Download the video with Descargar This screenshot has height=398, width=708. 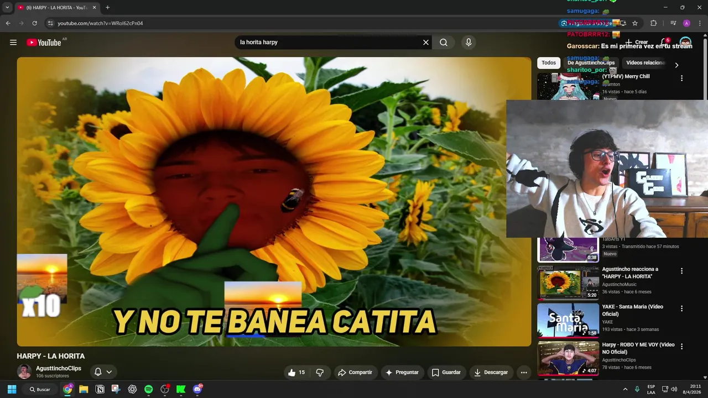coord(491,373)
